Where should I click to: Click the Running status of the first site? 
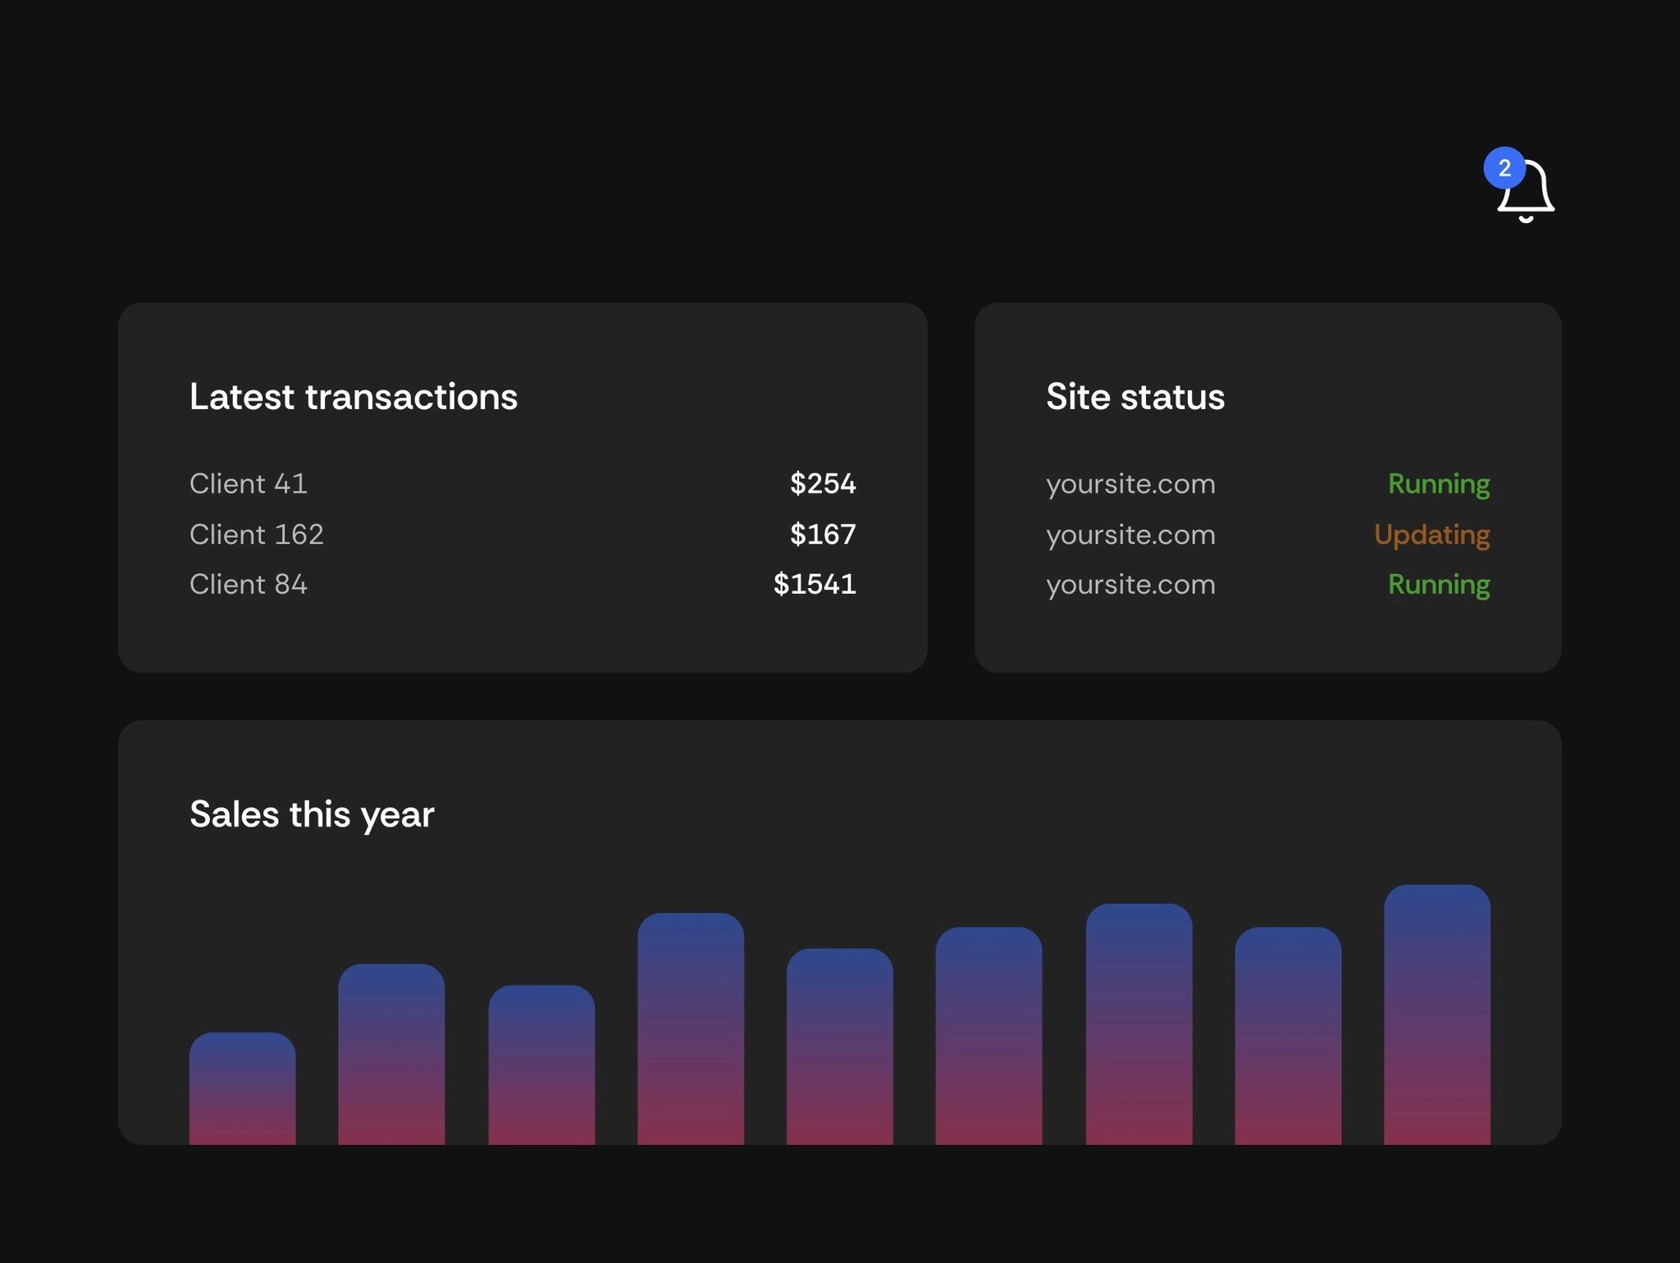[x=1438, y=484]
